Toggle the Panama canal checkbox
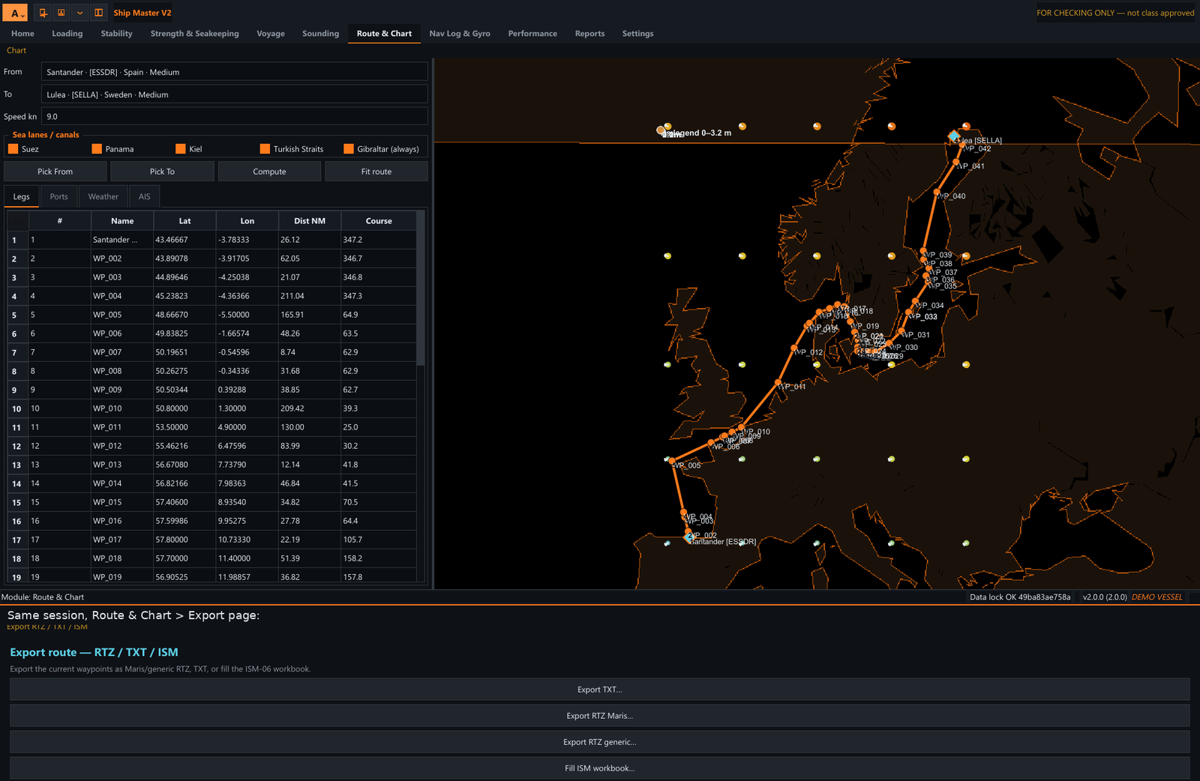 97,148
